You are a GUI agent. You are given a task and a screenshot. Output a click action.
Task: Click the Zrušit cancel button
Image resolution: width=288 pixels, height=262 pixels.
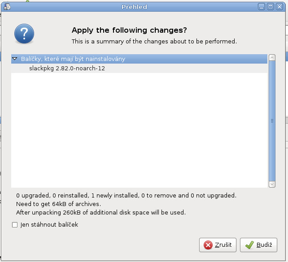click(x=218, y=245)
